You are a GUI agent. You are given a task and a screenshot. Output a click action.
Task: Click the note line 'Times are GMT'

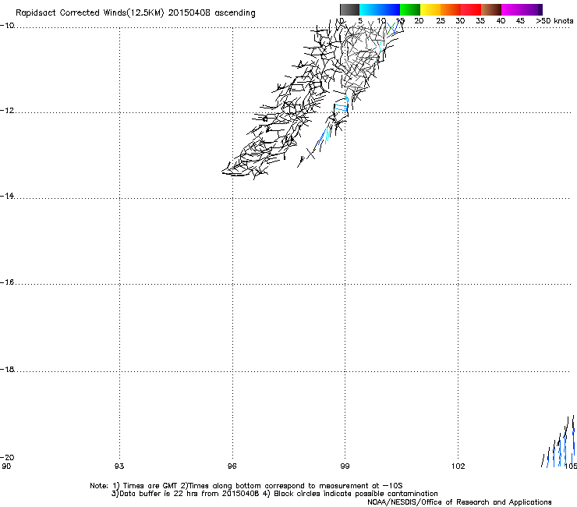pos(150,486)
